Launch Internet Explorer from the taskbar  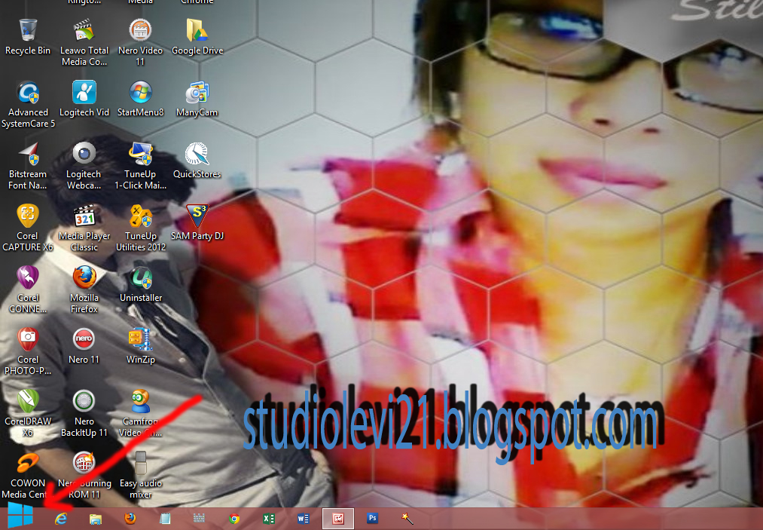[x=61, y=519]
